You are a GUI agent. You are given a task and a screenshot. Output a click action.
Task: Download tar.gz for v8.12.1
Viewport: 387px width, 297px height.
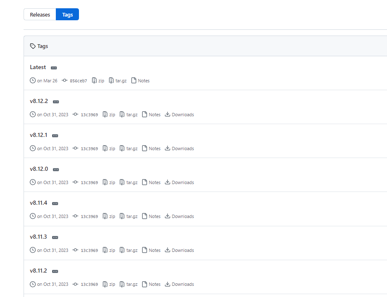pyautogui.click(x=132, y=148)
